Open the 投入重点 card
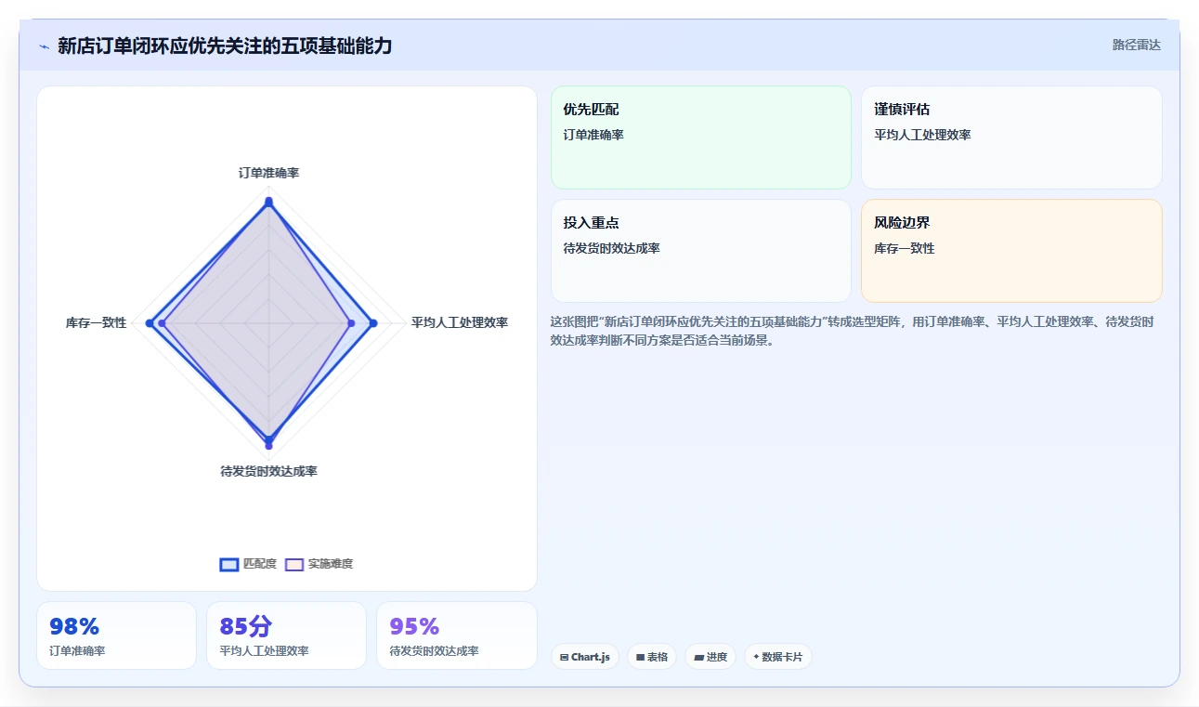This screenshot has height=707, width=1199. pyautogui.click(x=701, y=251)
